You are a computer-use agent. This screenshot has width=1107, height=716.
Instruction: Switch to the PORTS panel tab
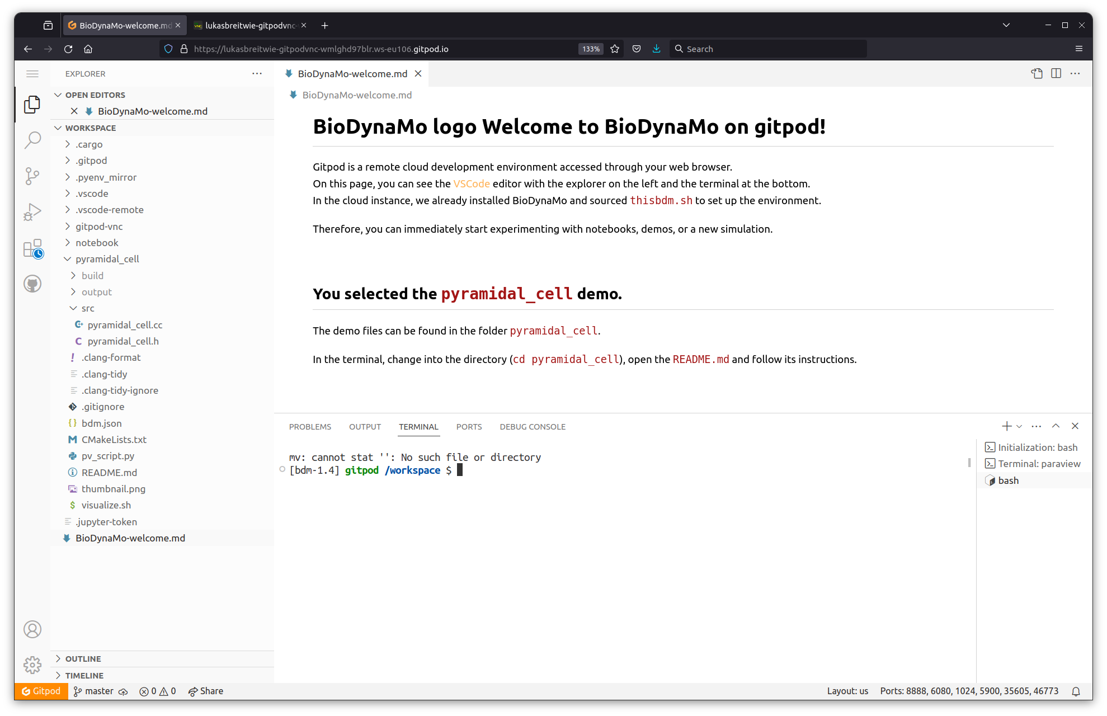point(469,427)
